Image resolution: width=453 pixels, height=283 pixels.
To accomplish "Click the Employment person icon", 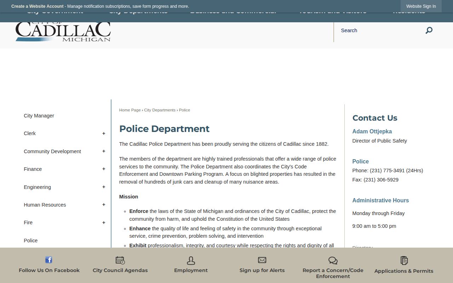I will 191,260.
